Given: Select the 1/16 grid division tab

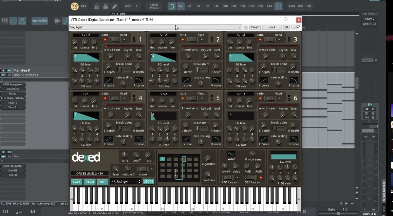Looking at the screenshot, I should [242, 6].
